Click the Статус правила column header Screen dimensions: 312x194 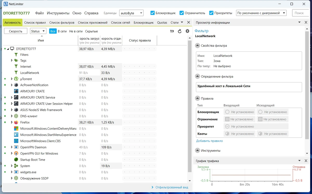(x=140, y=40)
